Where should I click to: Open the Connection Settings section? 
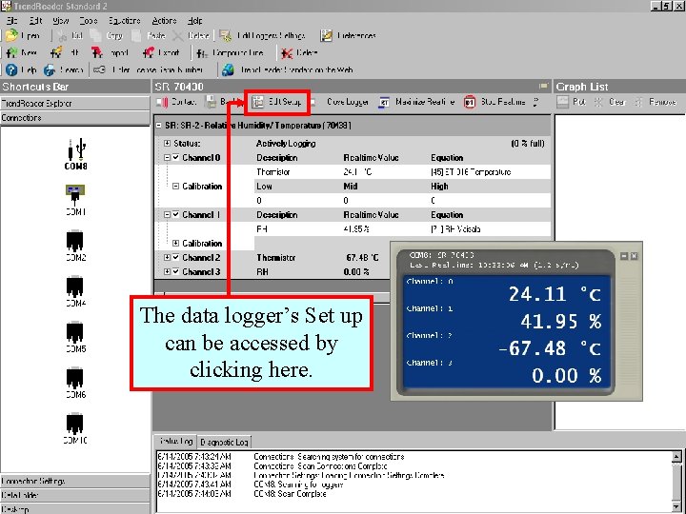pyautogui.click(x=75, y=481)
